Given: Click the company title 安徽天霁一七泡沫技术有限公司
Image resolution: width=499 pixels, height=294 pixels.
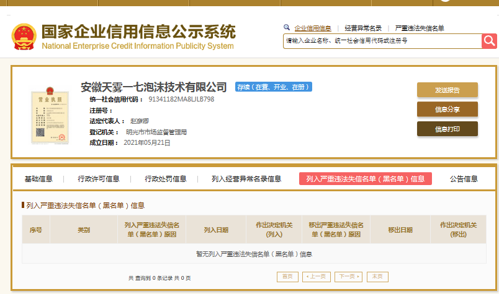Looking at the screenshot, I should pyautogui.click(x=154, y=87).
